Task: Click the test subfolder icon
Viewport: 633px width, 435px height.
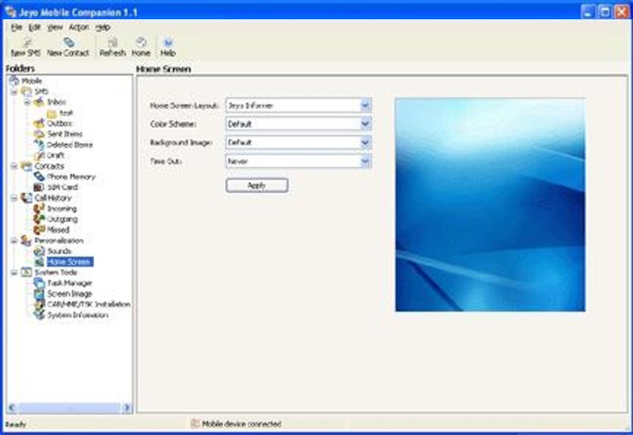Action: click(51, 113)
